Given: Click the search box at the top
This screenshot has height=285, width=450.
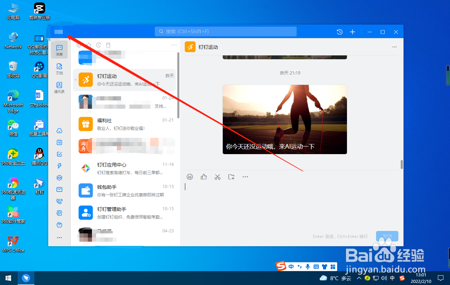Looking at the screenshot, I should click(x=226, y=32).
